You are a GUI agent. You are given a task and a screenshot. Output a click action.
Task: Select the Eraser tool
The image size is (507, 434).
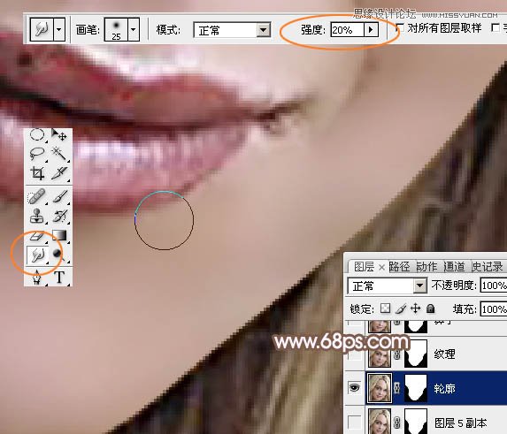click(37, 236)
